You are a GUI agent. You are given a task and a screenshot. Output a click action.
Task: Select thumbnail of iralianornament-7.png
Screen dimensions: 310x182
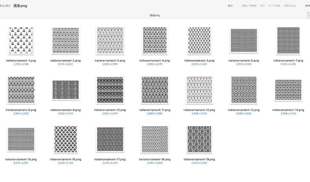click(x=288, y=40)
